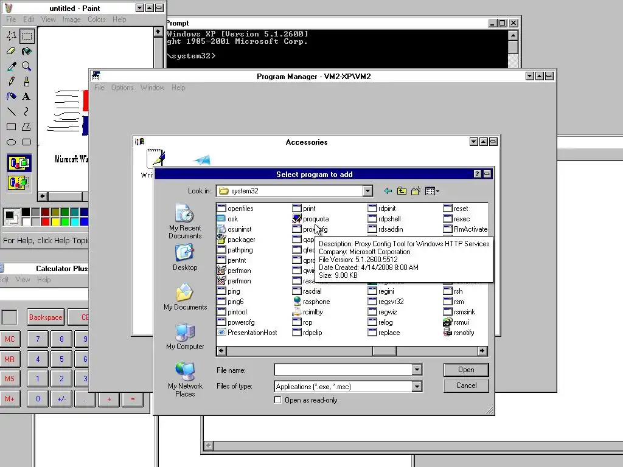
Task: Go up one folder level
Action: [x=402, y=191]
